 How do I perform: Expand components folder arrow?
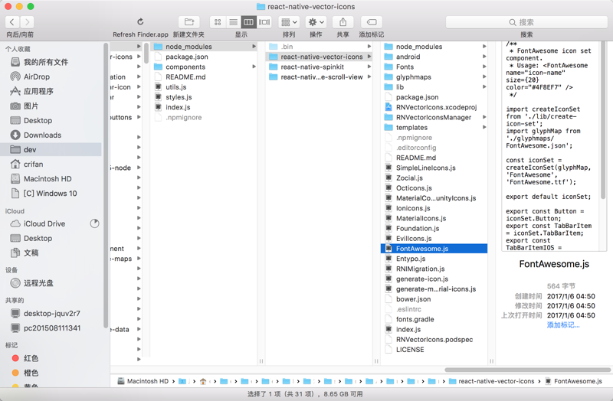point(254,67)
